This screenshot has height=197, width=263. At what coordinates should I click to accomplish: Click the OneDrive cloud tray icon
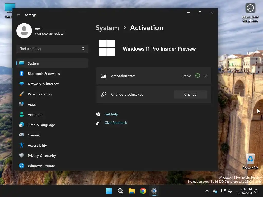[215, 191]
